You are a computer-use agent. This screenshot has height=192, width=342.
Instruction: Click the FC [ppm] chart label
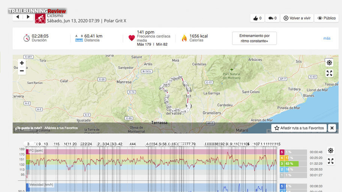[x=36, y=150]
